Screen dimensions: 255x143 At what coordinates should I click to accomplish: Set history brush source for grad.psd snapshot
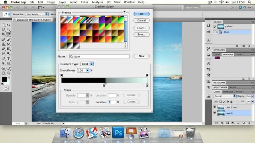click(215, 27)
